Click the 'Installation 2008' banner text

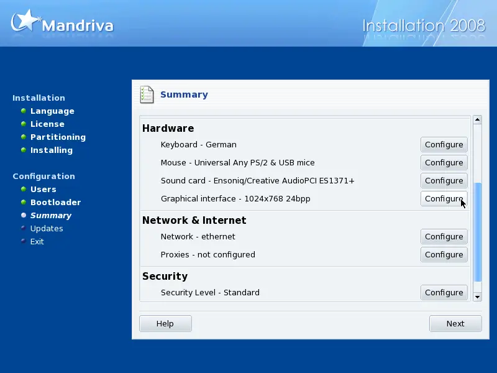(424, 25)
